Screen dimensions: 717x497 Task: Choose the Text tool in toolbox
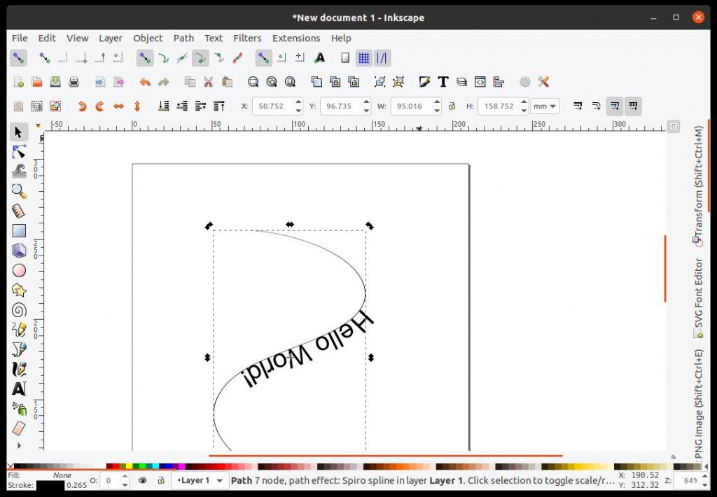tap(19, 388)
